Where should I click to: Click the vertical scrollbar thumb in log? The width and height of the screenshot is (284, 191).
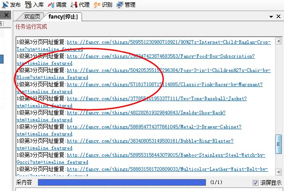(x=278, y=143)
